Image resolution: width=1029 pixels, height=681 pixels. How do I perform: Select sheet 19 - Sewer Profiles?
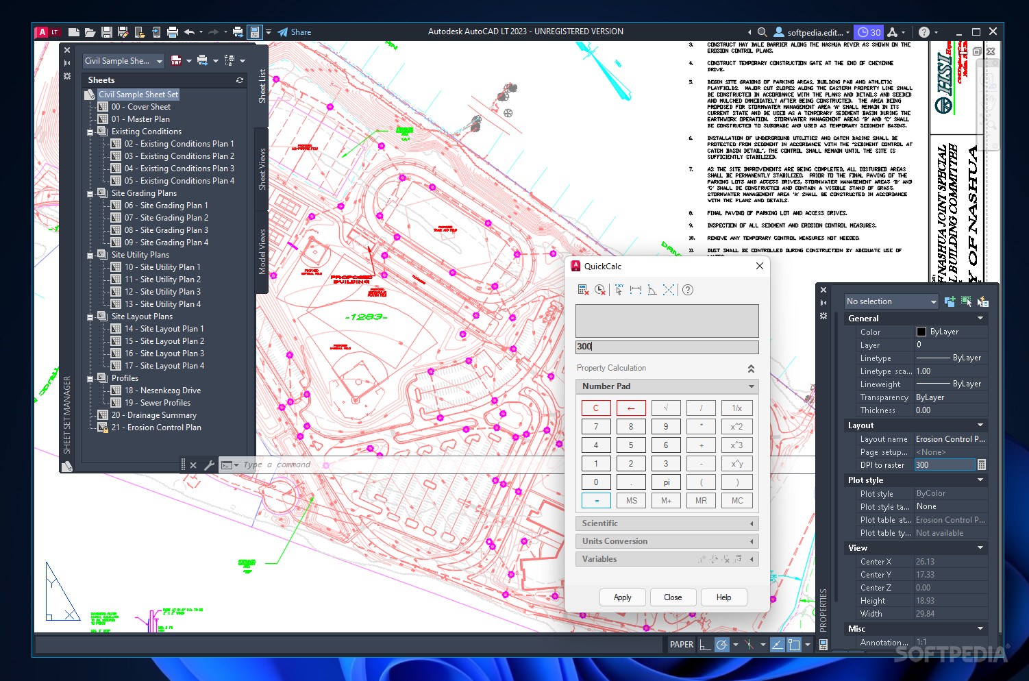158,403
